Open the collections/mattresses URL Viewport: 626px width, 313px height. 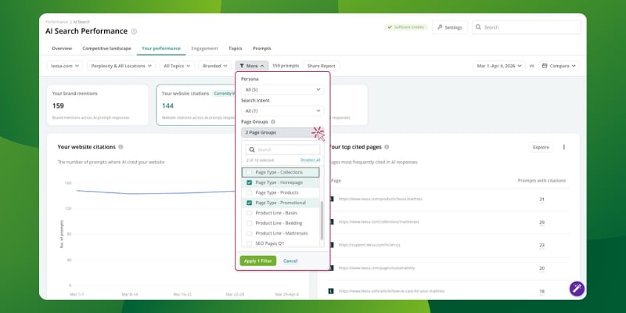point(379,222)
